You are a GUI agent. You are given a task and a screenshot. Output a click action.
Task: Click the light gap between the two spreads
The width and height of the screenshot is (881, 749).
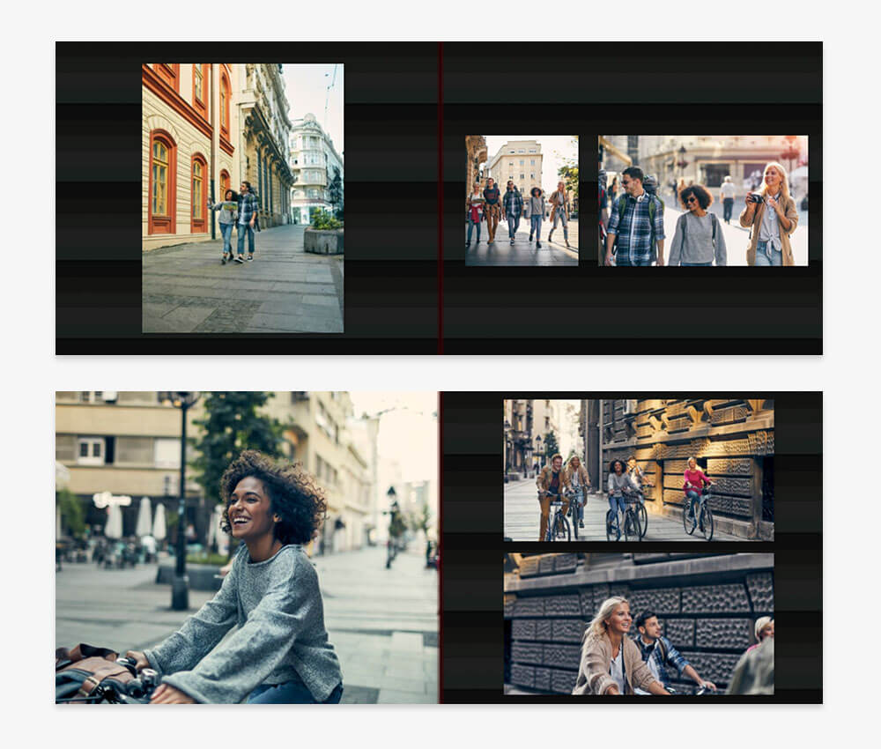[x=440, y=373]
